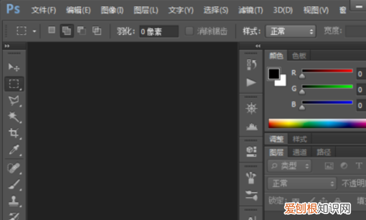Open the Brush panel icon
The width and height of the screenshot is (366, 220).
(x=251, y=195)
